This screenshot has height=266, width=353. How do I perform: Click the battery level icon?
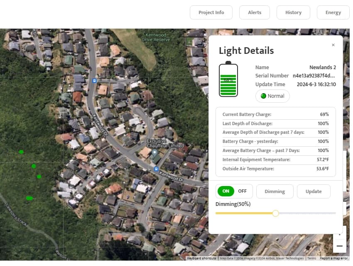tap(228, 79)
